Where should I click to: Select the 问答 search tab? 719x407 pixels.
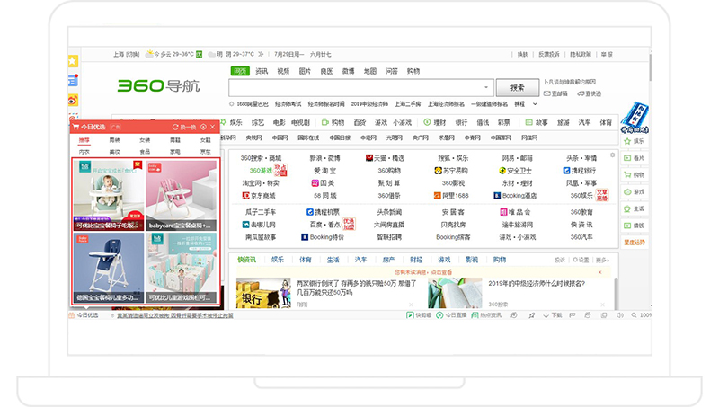[x=392, y=71]
